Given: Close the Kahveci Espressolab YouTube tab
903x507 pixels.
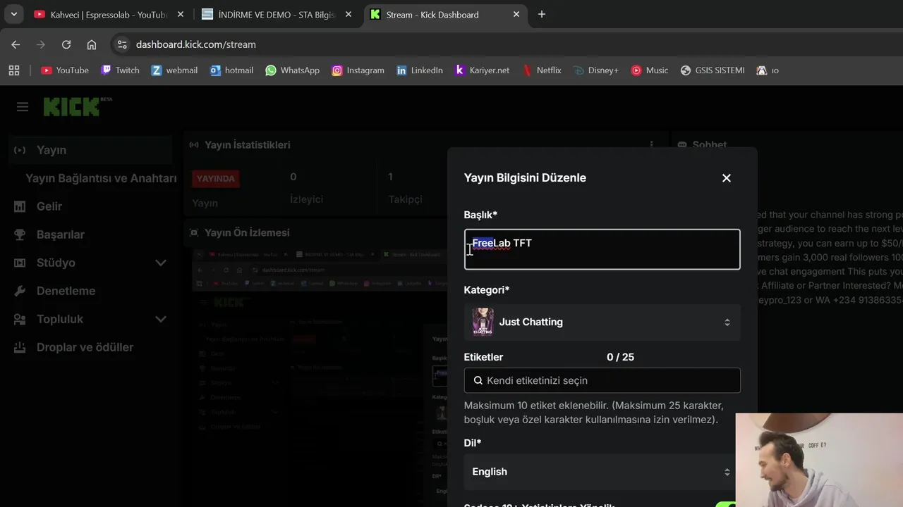Looking at the screenshot, I should click(x=181, y=14).
